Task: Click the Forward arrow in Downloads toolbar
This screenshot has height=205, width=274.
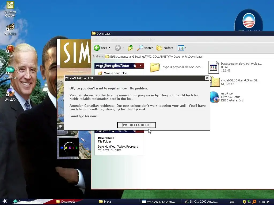Action: click(x=118, y=48)
